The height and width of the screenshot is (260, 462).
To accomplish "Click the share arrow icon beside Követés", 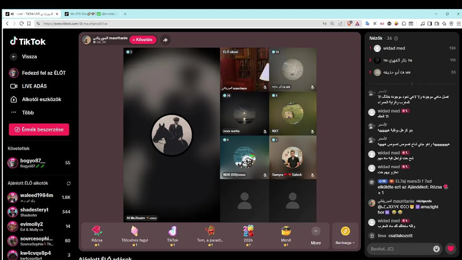I will click(x=165, y=40).
